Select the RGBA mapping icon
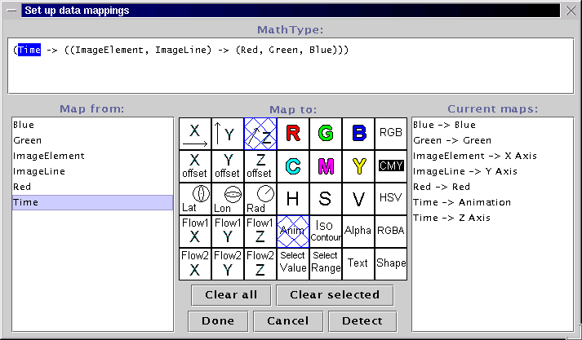The height and width of the screenshot is (340, 582). [391, 232]
